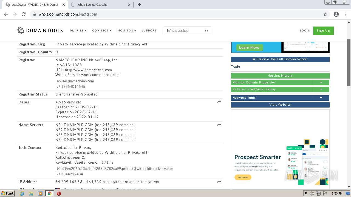Viewport: 351px width, 197px height.
Task: Click the abuse@namecheap.com email
Action: click(x=75, y=81)
